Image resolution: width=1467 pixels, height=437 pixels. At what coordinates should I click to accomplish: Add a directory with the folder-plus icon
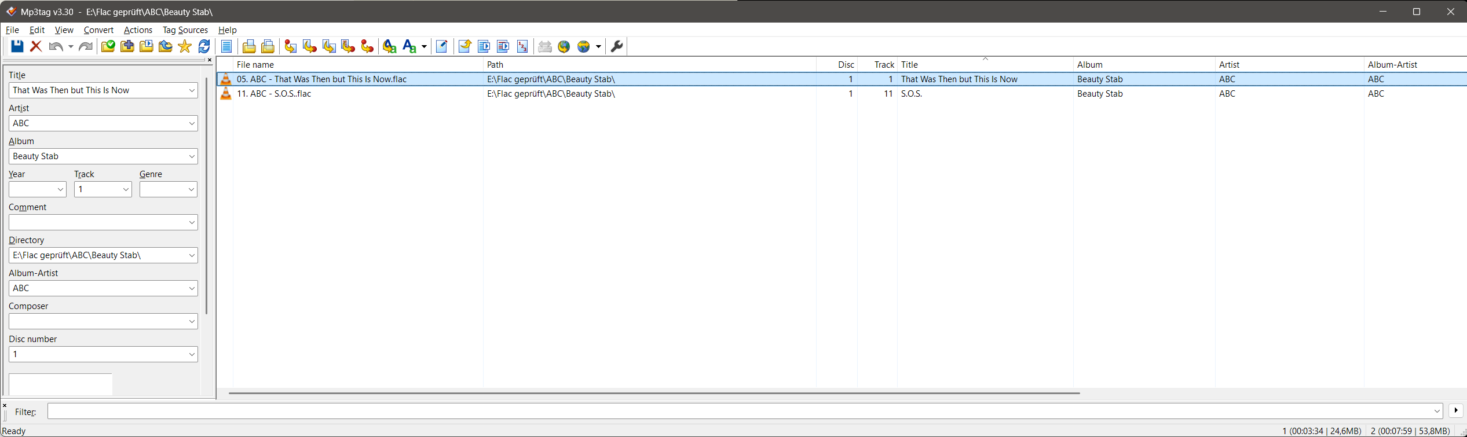tap(127, 46)
